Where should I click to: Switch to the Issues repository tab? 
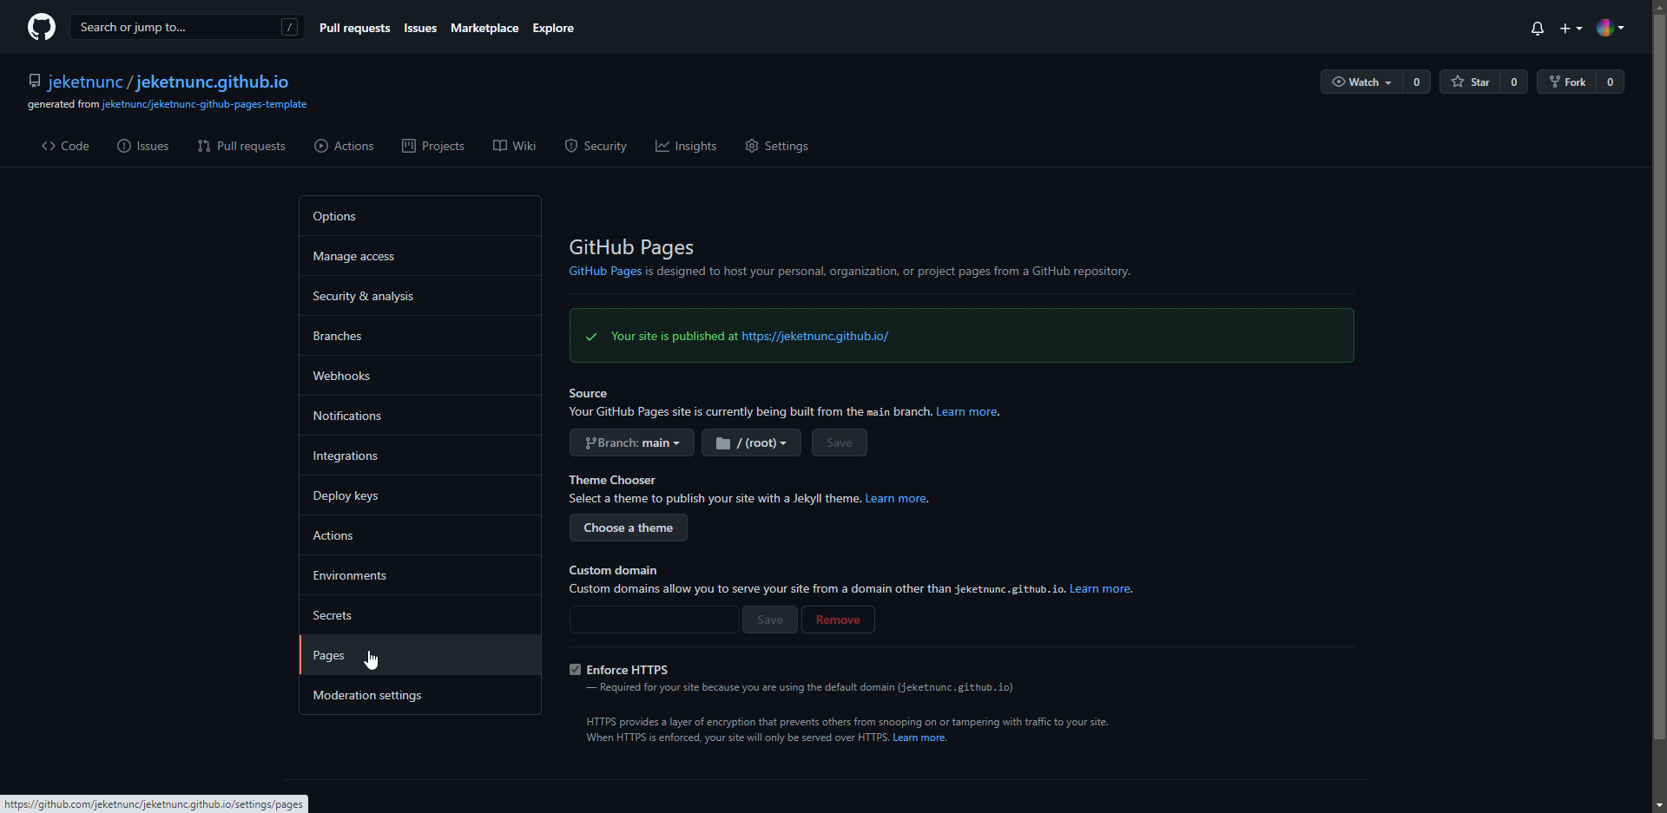143,146
